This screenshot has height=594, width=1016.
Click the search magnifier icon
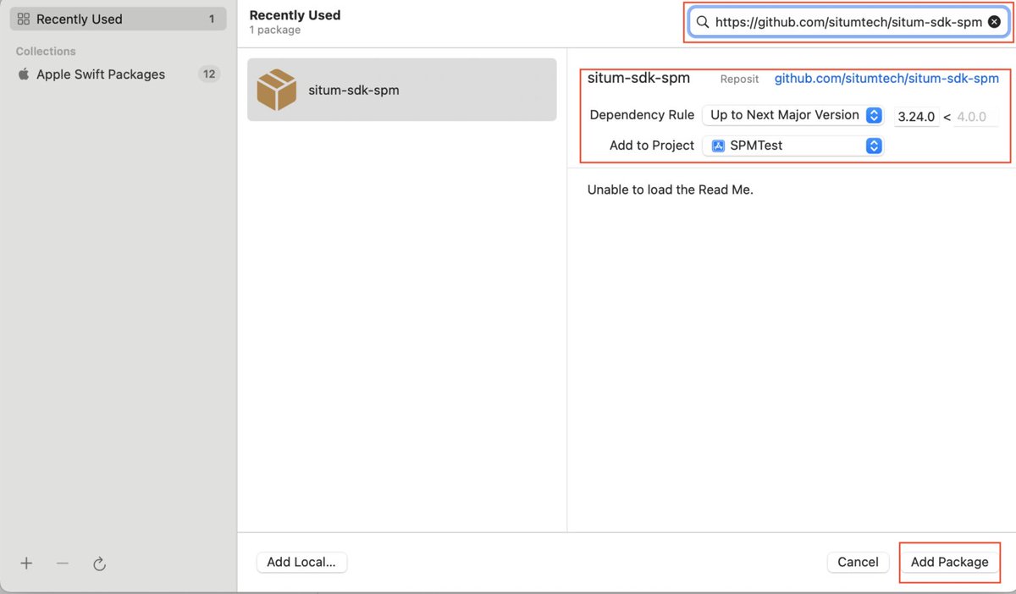[703, 23]
